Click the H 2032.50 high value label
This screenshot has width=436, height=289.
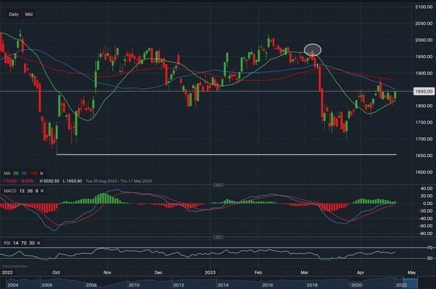(x=49, y=180)
